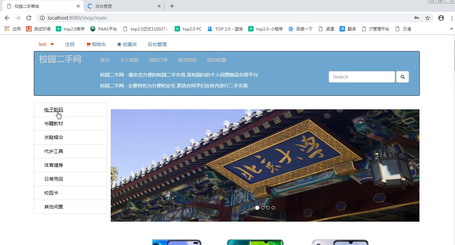Click into the Search input field
This screenshot has height=245, width=455.
coord(362,77)
